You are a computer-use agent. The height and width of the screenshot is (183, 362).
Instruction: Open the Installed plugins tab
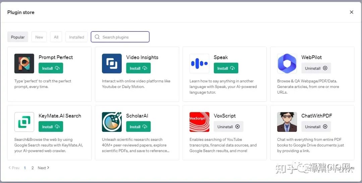pyautogui.click(x=76, y=37)
